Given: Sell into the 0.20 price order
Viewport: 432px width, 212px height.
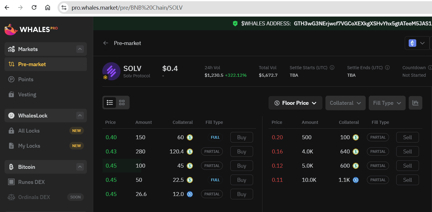Looking at the screenshot, I should (x=407, y=137).
